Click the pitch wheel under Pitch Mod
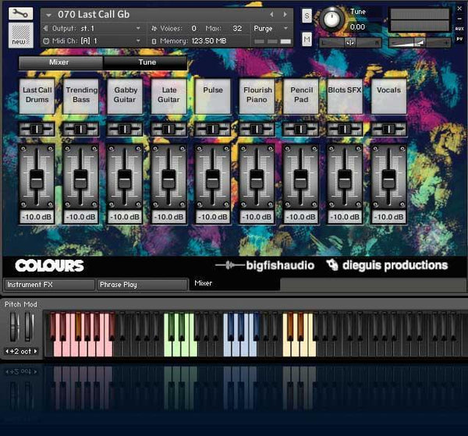Screen dimensions: 468x436 click(x=15, y=328)
